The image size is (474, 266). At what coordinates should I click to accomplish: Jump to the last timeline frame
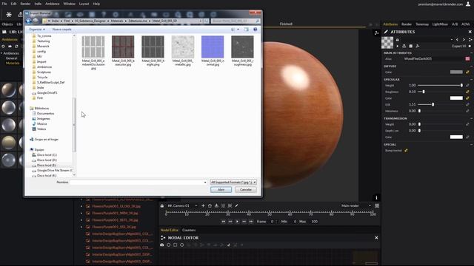coord(251,222)
